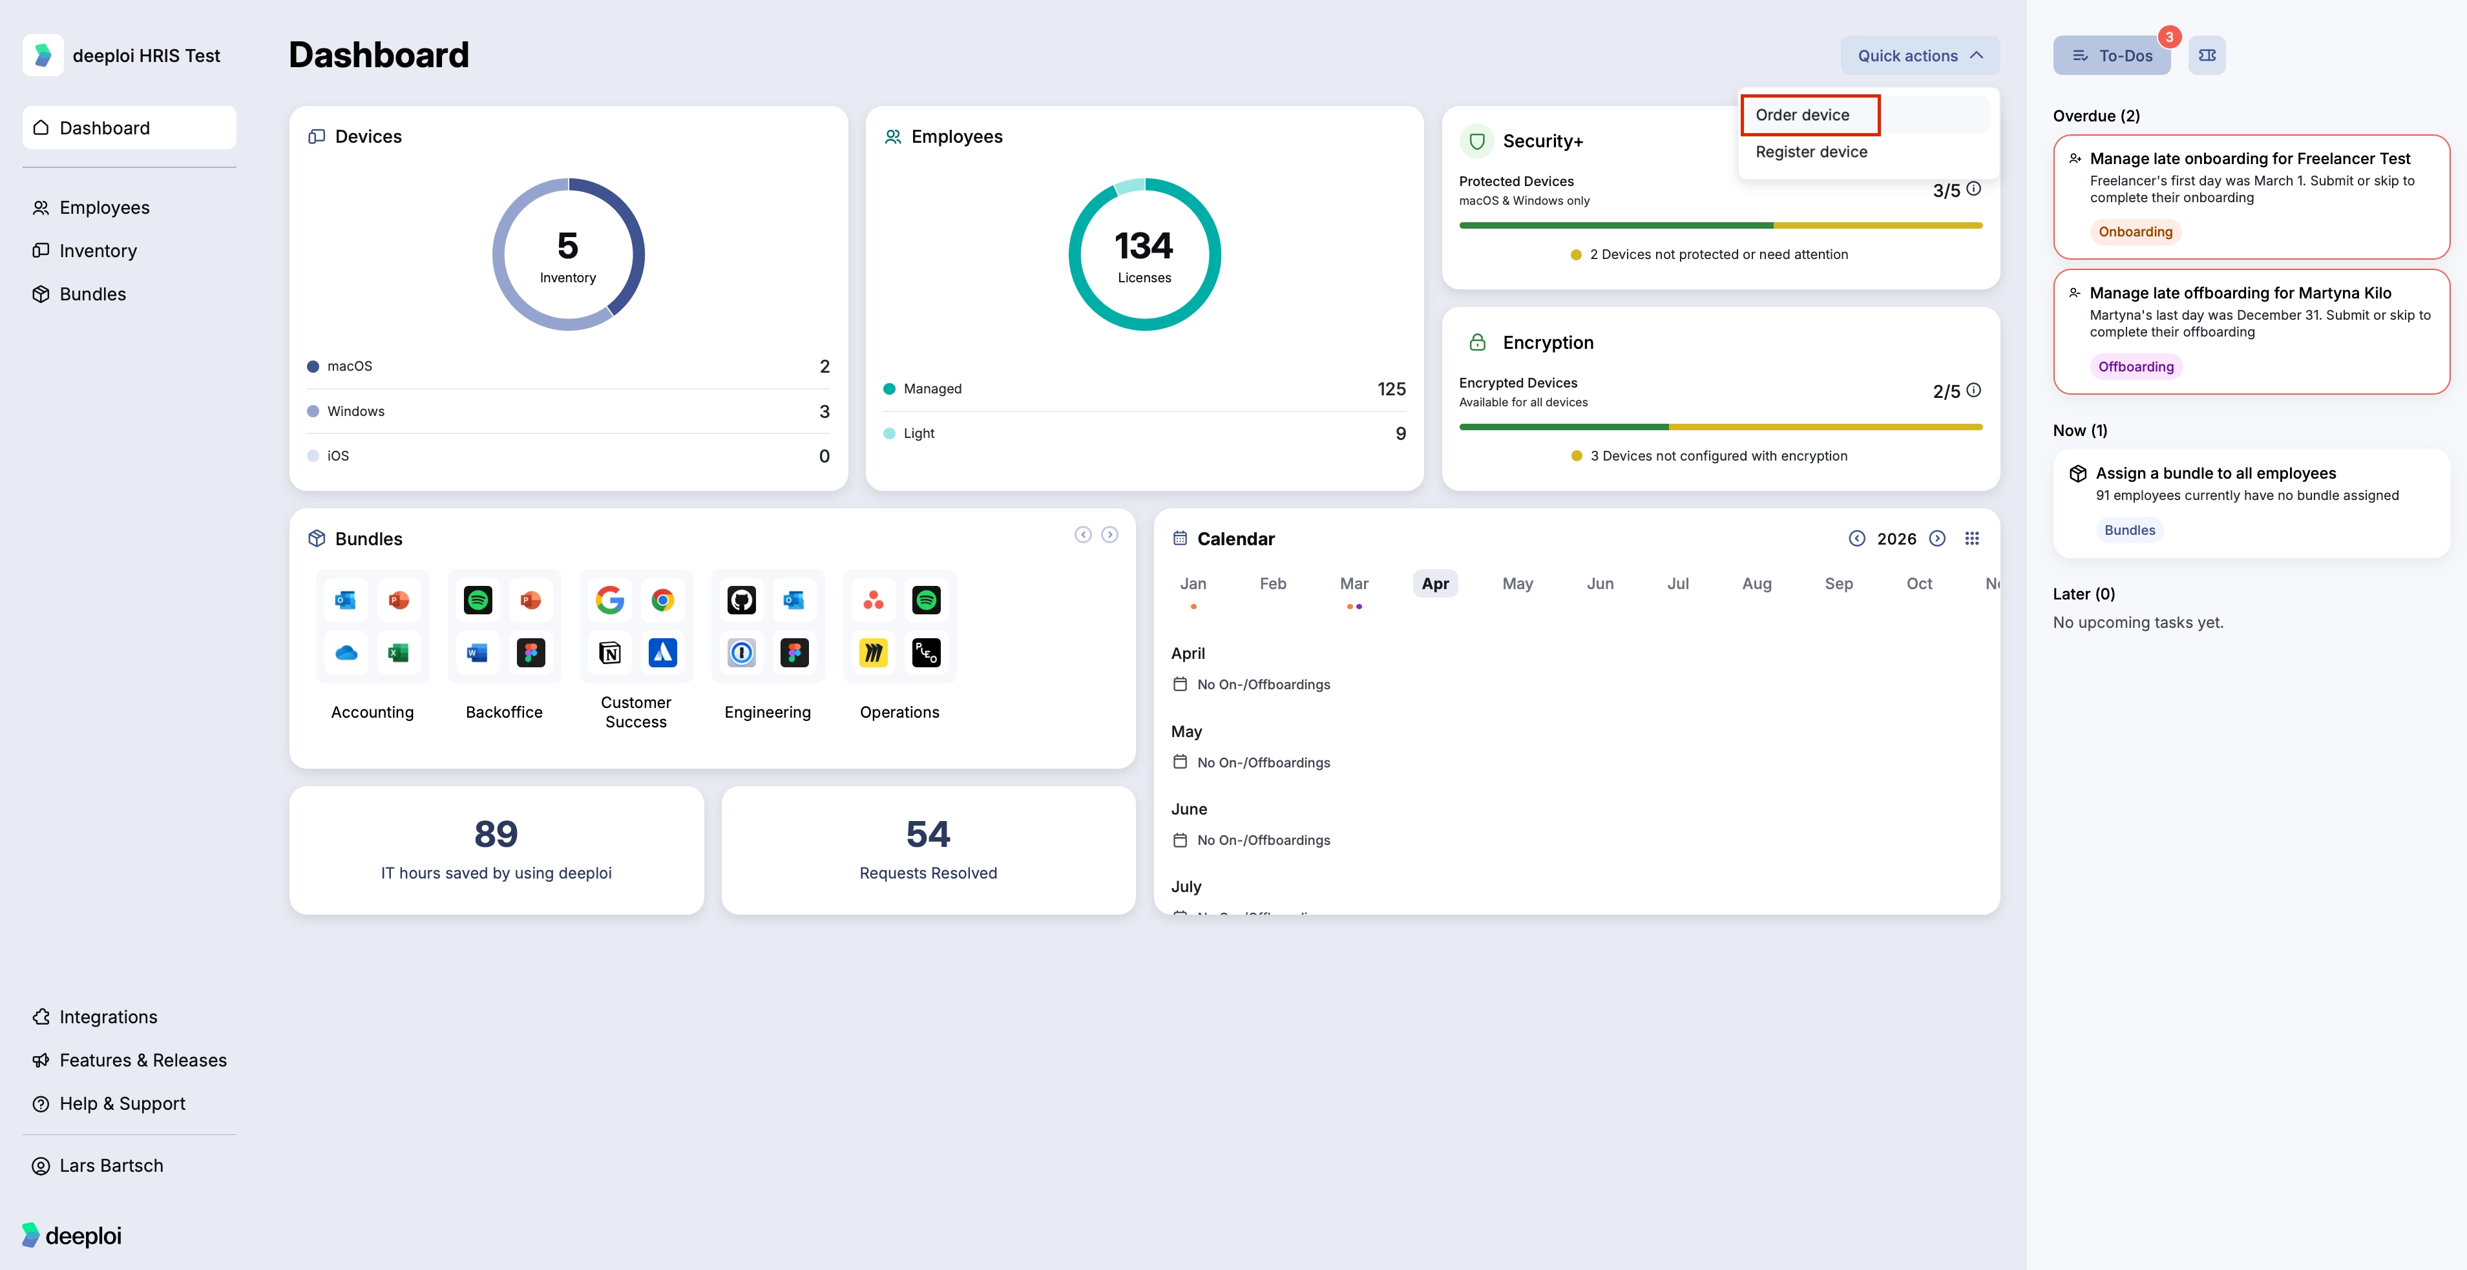Open Features & Releases in the sidebar
The width and height of the screenshot is (2467, 1270).
(129, 1060)
